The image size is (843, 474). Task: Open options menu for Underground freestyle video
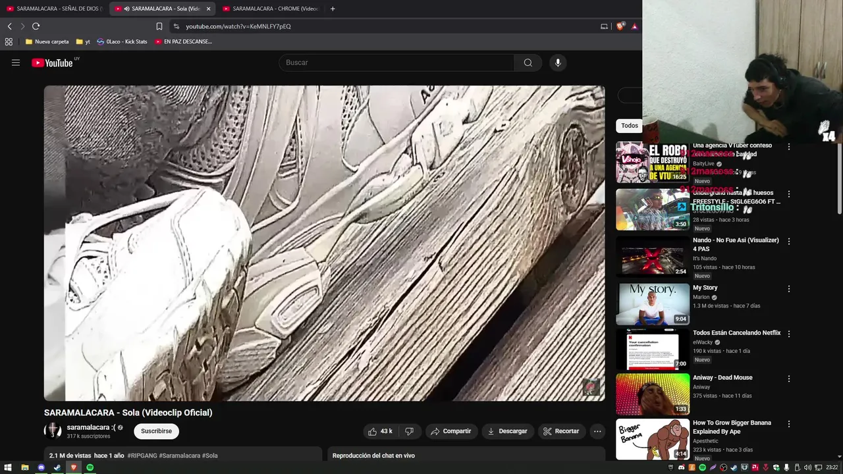(788, 194)
